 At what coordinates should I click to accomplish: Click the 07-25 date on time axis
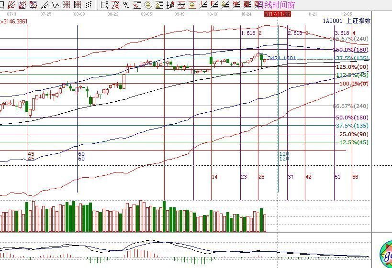46,14
